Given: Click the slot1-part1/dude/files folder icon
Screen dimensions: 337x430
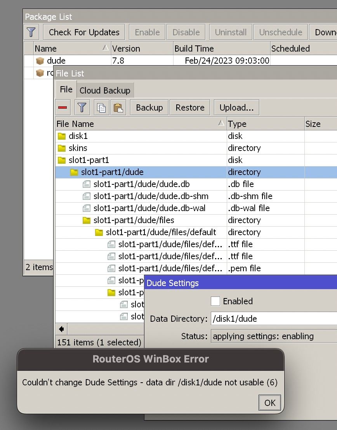Looking at the screenshot, I should pyautogui.click(x=87, y=220).
